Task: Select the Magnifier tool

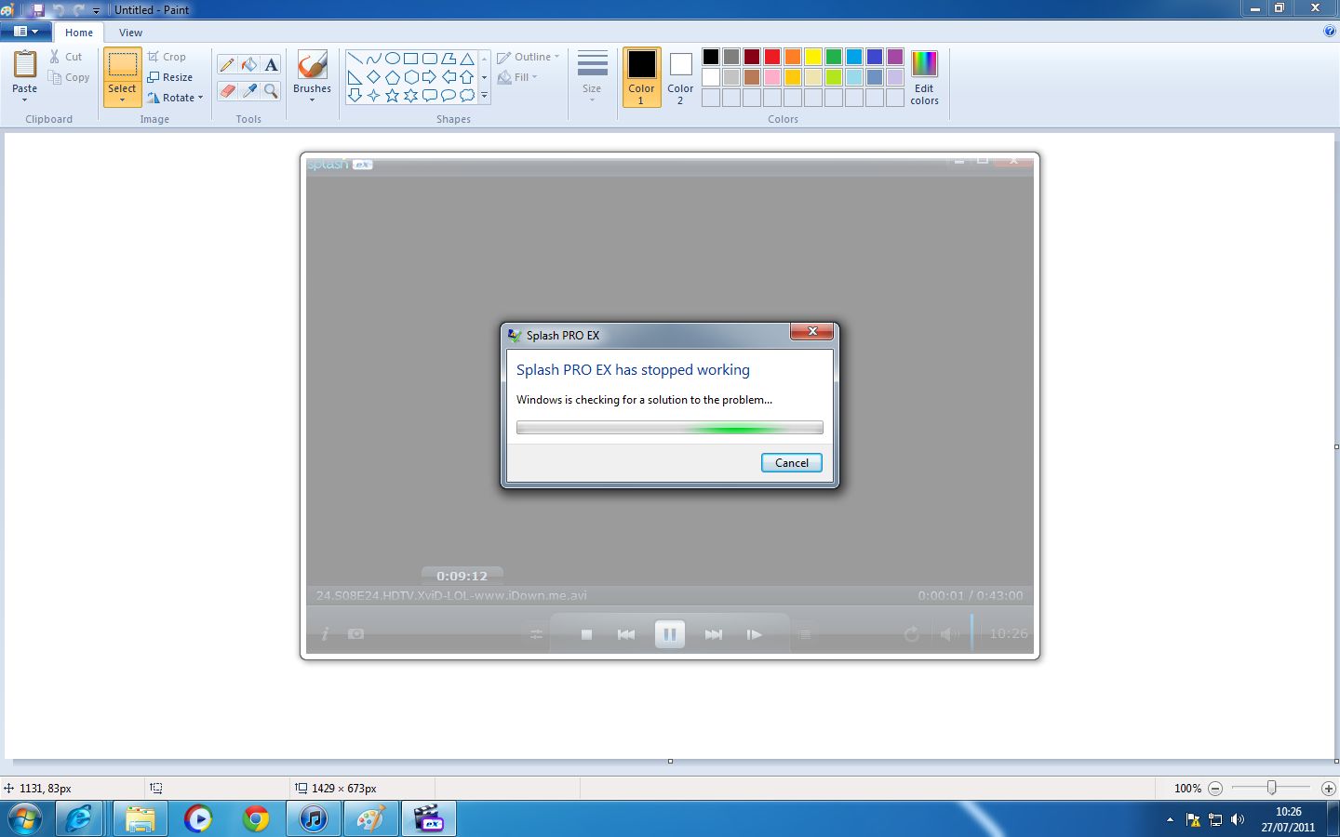Action: (271, 90)
